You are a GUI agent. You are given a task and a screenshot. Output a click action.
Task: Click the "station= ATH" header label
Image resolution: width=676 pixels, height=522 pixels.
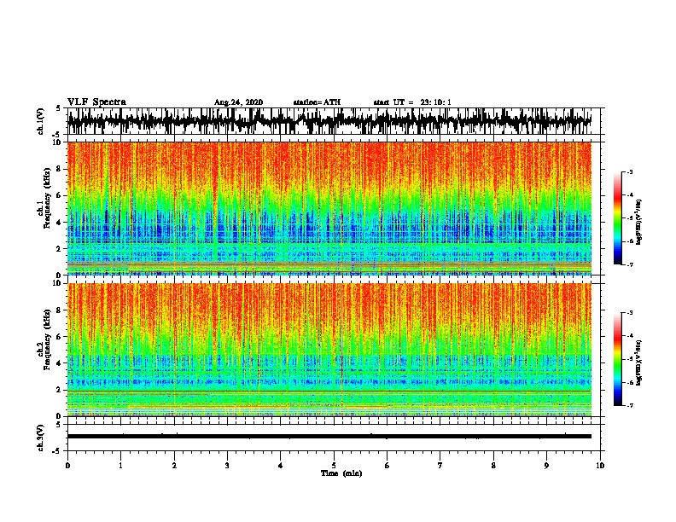317,102
